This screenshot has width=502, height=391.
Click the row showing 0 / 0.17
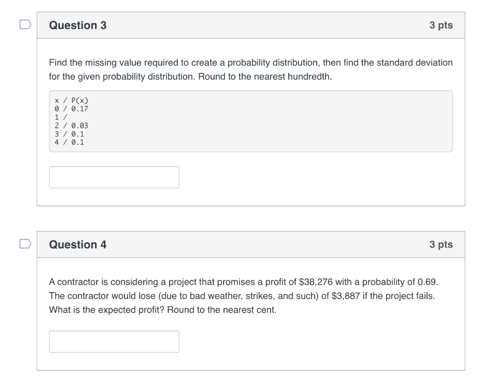pos(71,109)
